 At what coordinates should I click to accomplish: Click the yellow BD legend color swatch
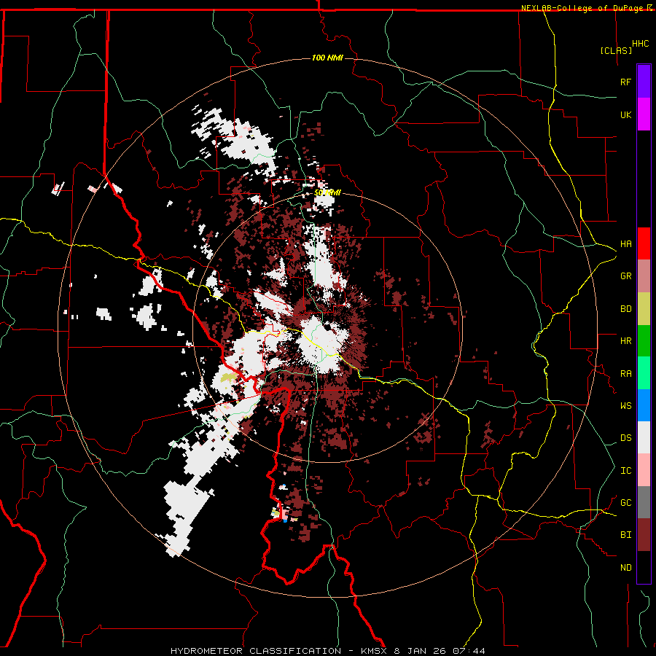coord(644,309)
